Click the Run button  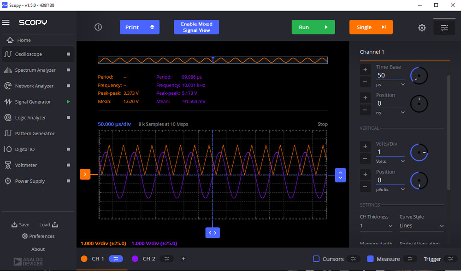tap(313, 27)
